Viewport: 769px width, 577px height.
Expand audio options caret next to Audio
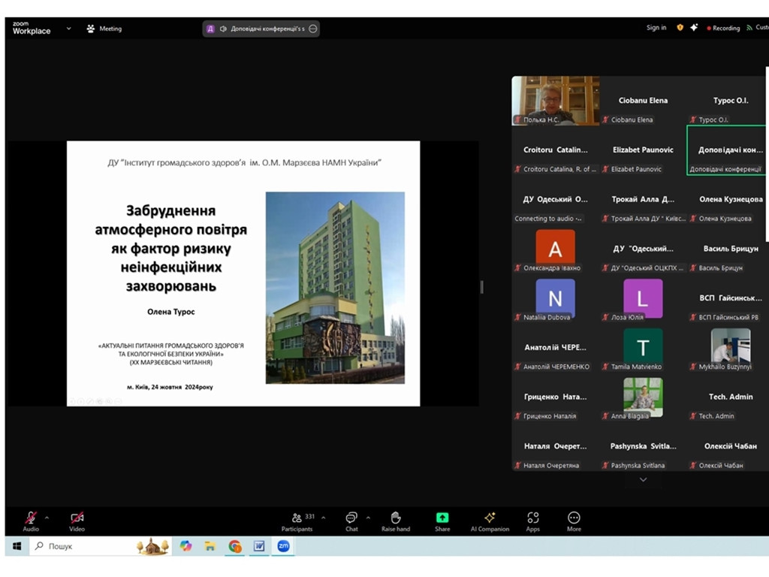tap(47, 518)
